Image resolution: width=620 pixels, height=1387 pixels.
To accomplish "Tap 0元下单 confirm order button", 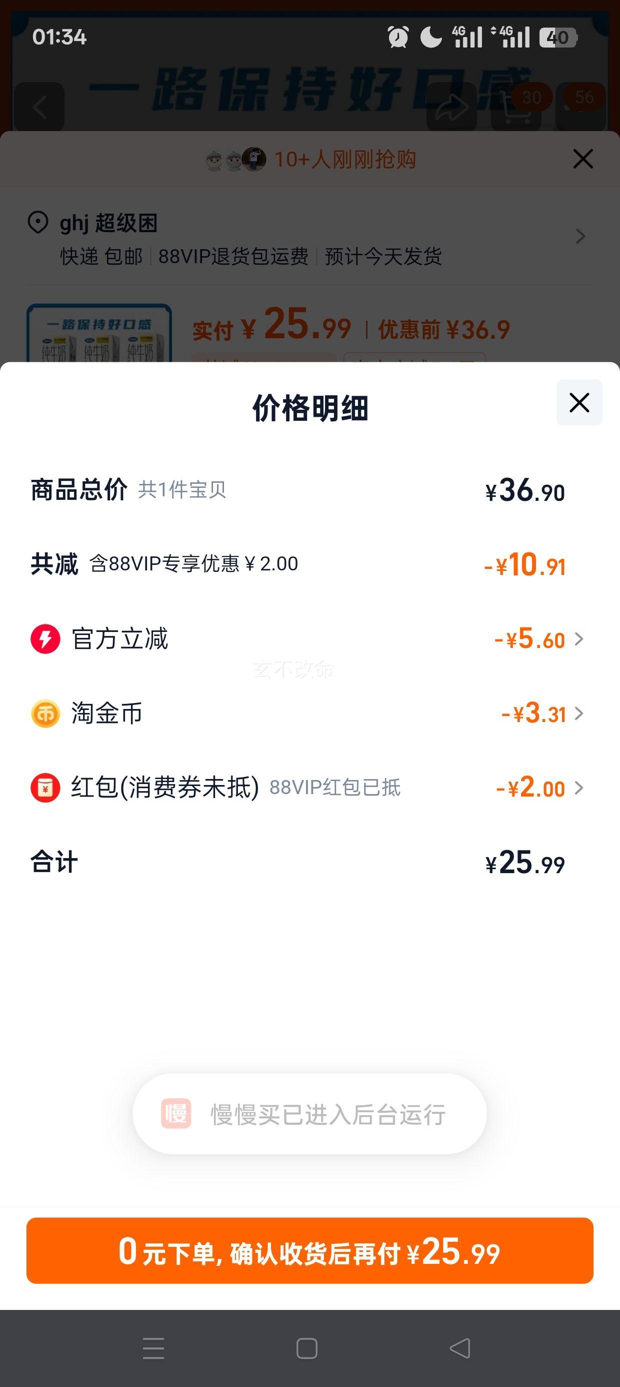I will coord(310,1250).
